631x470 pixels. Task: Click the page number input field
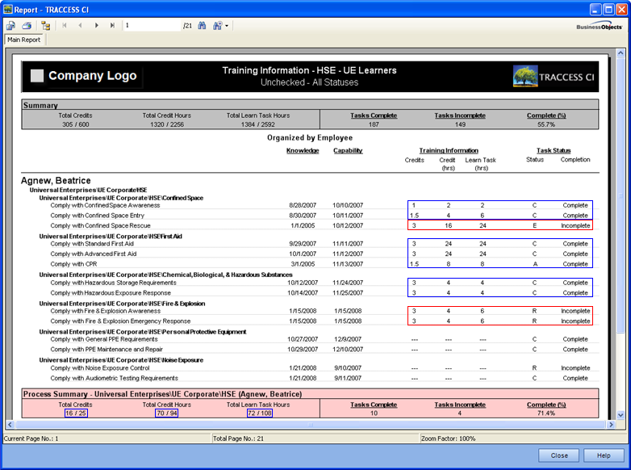click(x=153, y=25)
